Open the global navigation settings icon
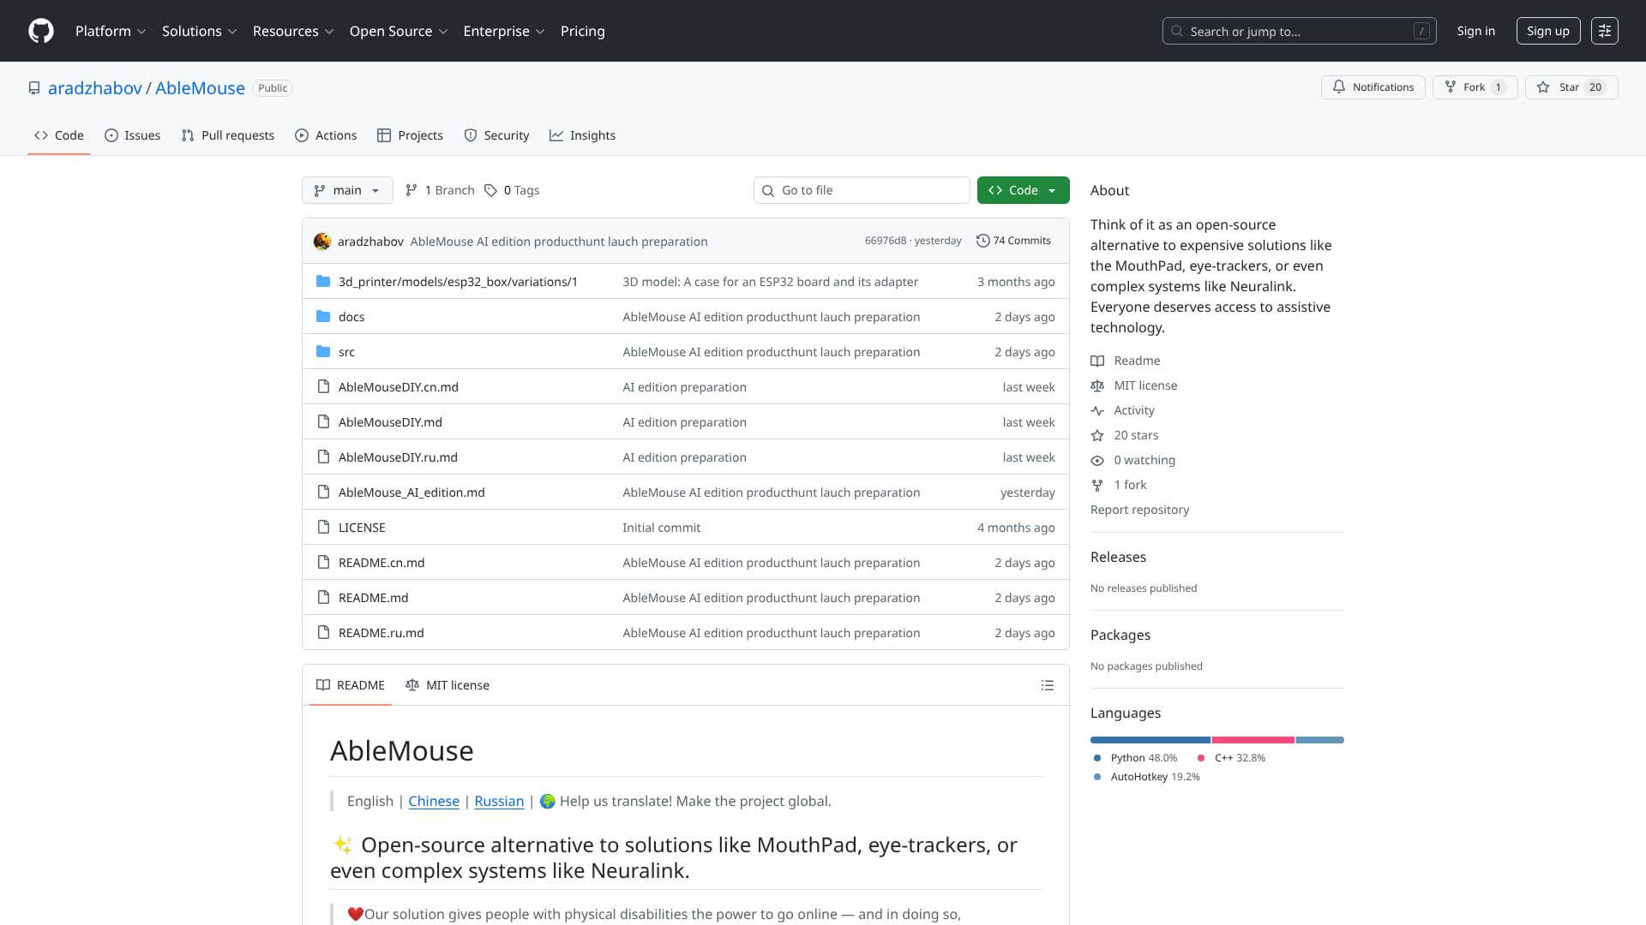1646x925 pixels. pos(1604,31)
